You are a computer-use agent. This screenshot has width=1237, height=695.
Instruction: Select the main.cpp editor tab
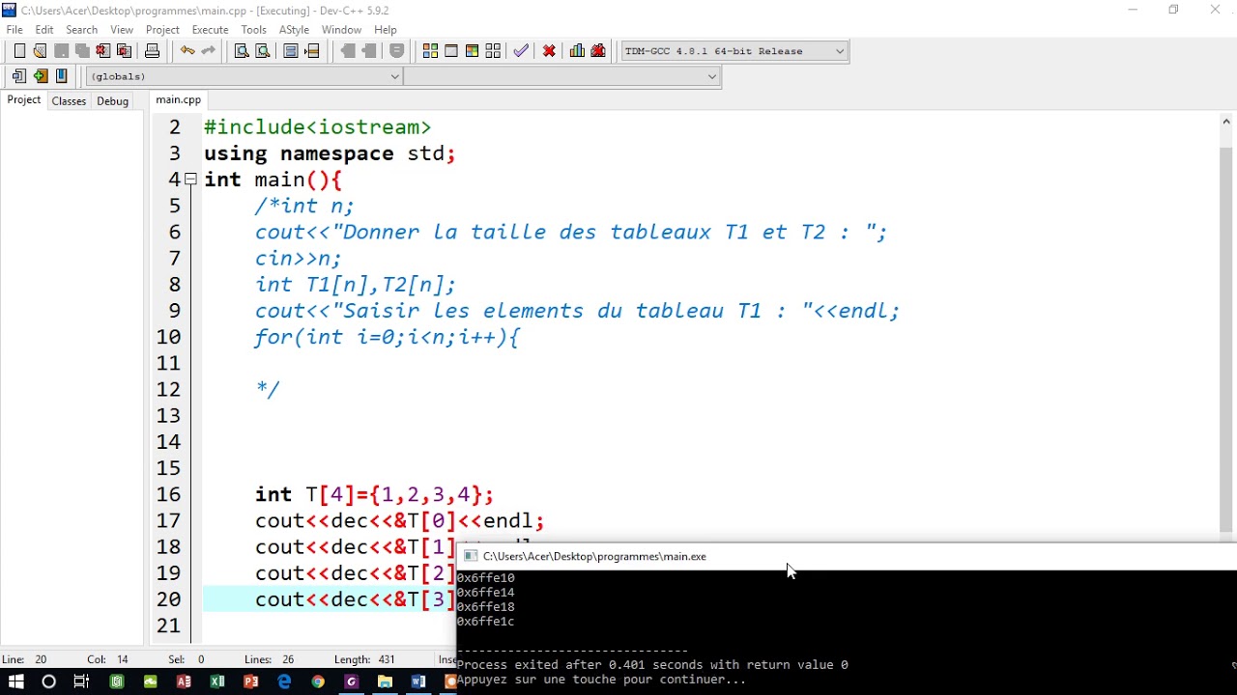click(x=179, y=99)
